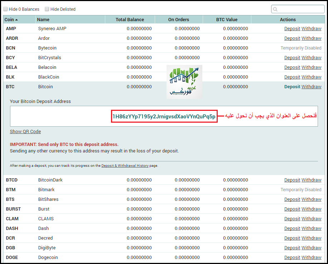The width and height of the screenshot is (328, 264).
Task: Click the BlackCoin name cell
Action: point(49,77)
